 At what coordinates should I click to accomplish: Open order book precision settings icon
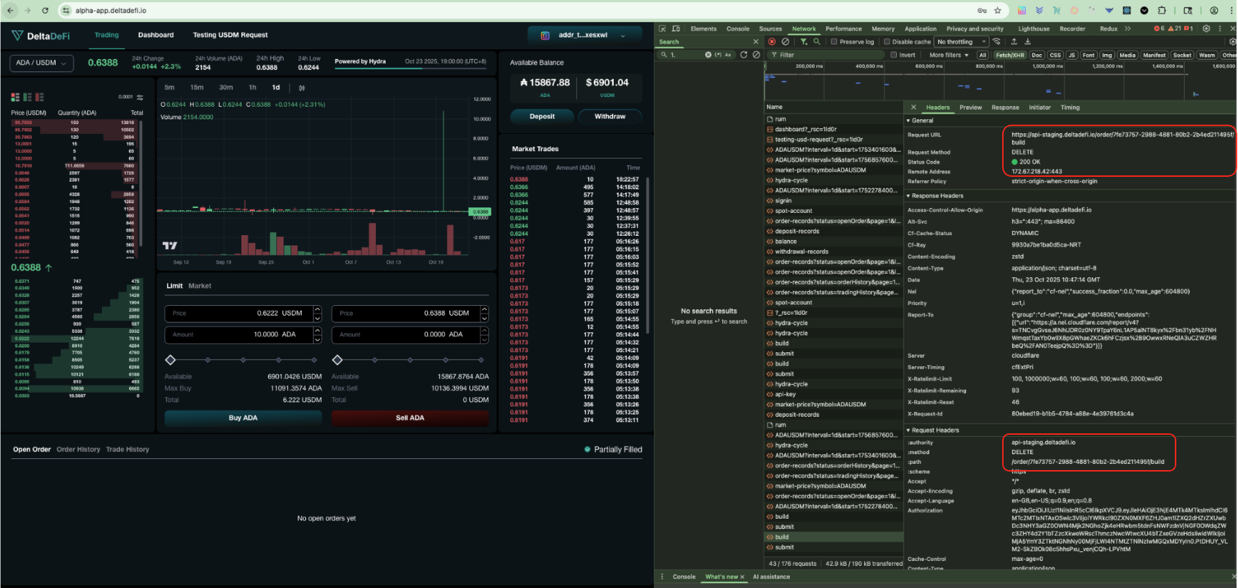coord(140,97)
